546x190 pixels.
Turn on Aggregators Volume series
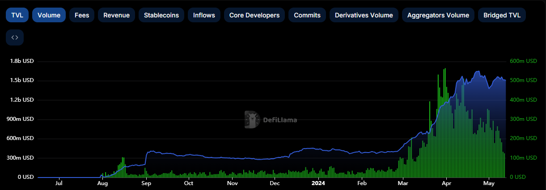pyautogui.click(x=438, y=15)
